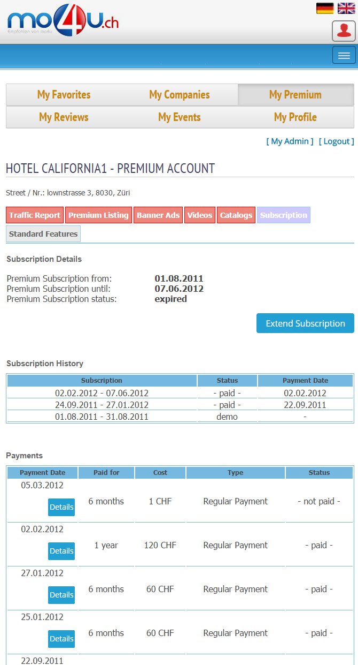Go to My Events tab
Screen dimensions: 358x665
180,117
